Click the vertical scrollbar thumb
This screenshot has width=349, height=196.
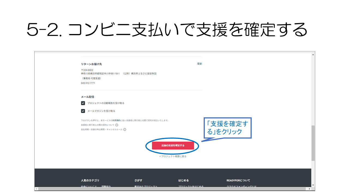pyautogui.click(x=313, y=143)
